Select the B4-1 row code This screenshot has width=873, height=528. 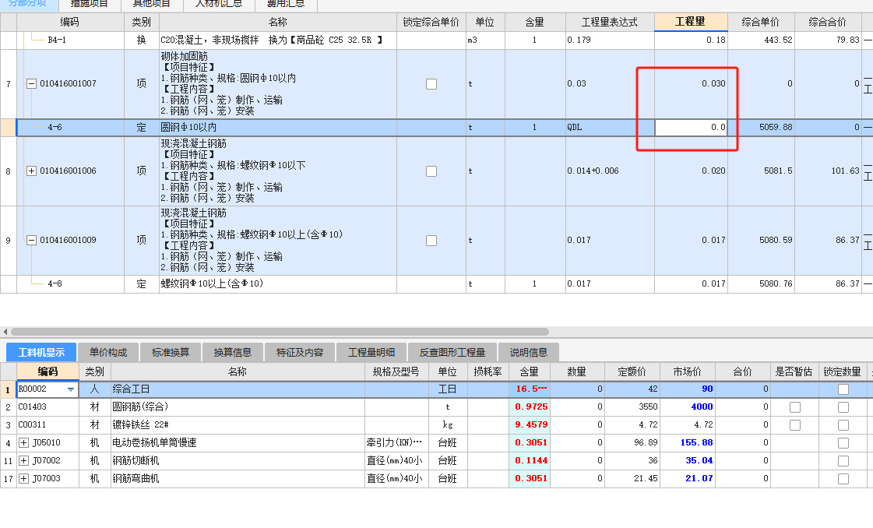pos(57,40)
